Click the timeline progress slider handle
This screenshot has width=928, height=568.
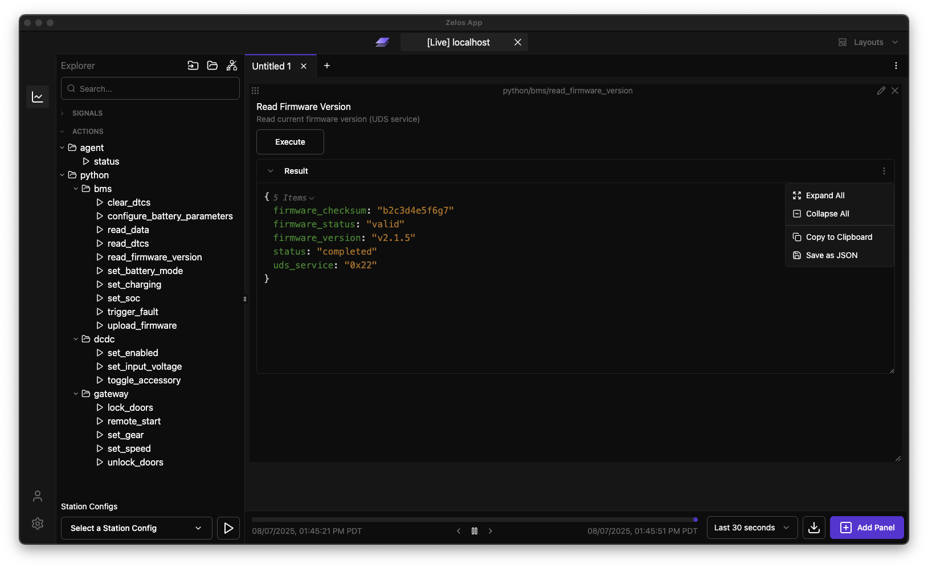tap(696, 520)
